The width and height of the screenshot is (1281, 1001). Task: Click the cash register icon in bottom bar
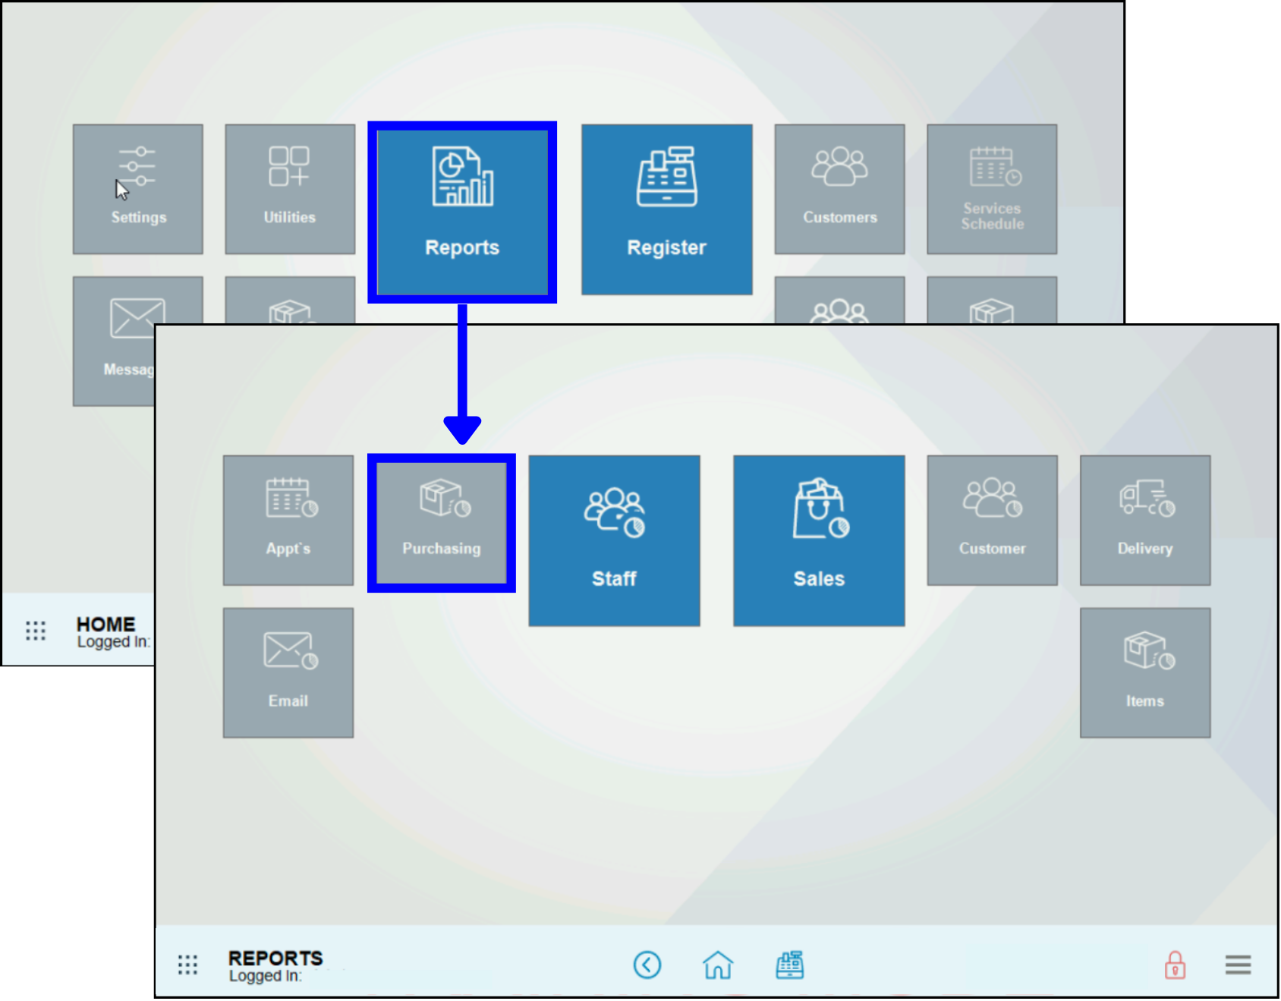pyautogui.click(x=789, y=965)
